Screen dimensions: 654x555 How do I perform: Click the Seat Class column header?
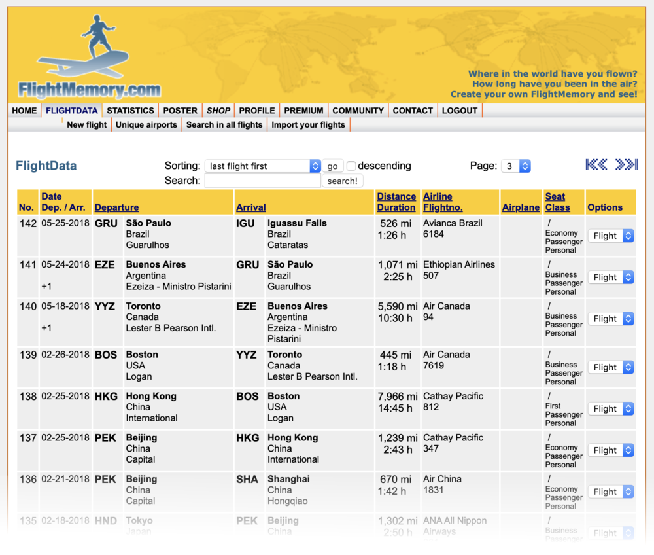tap(557, 202)
